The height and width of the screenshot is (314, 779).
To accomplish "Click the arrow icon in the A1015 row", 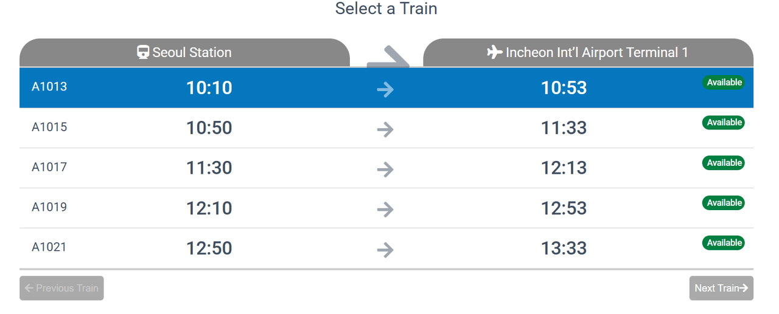I will coord(385,129).
